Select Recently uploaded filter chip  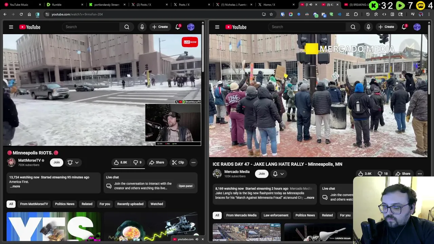click(x=130, y=204)
